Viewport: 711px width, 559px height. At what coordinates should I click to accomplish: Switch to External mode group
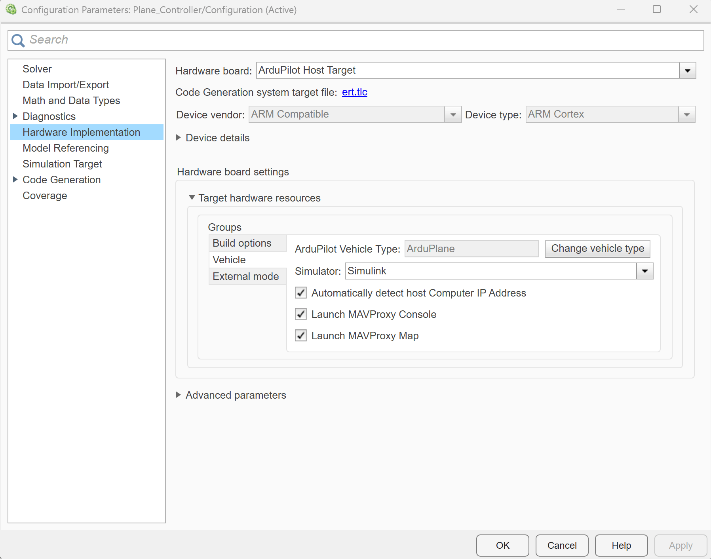click(x=247, y=276)
